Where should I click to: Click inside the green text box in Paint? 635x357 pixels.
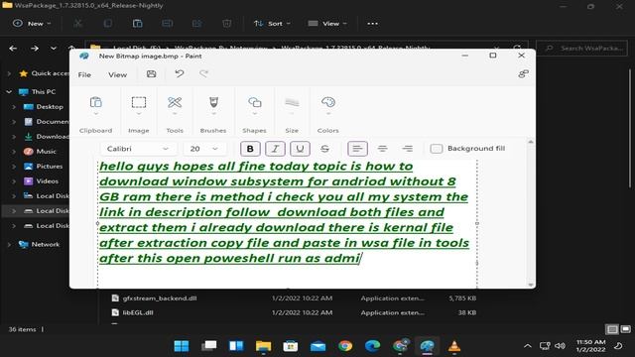[x=287, y=223]
